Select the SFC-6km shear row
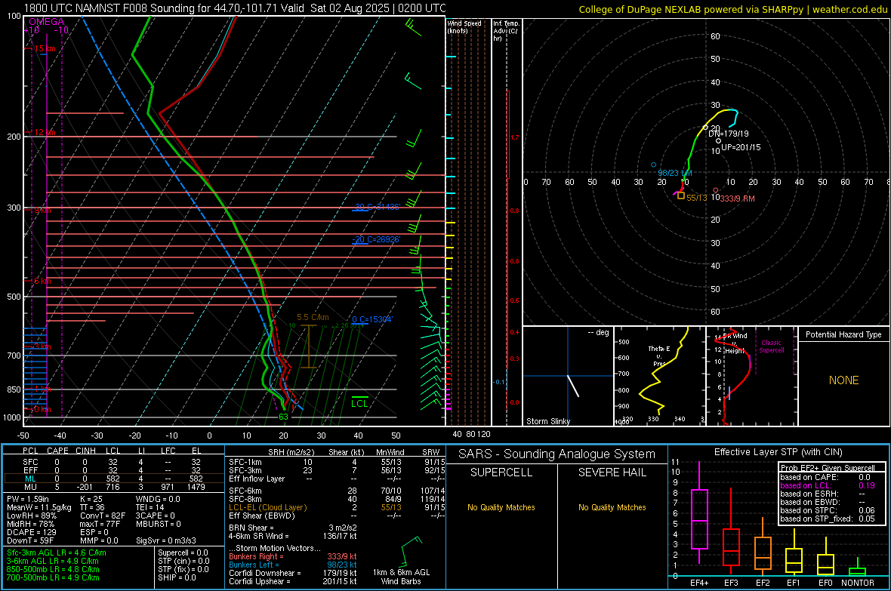 (337, 491)
